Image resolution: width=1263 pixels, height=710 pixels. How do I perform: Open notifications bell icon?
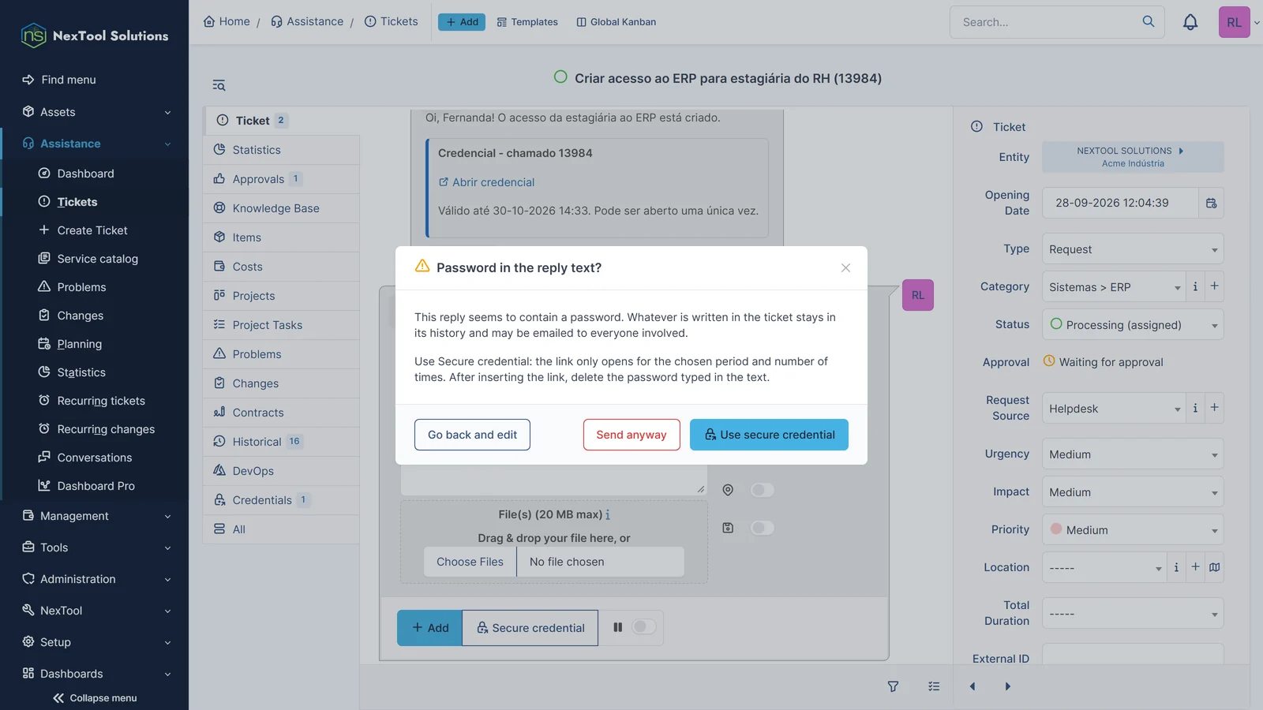pyautogui.click(x=1190, y=22)
